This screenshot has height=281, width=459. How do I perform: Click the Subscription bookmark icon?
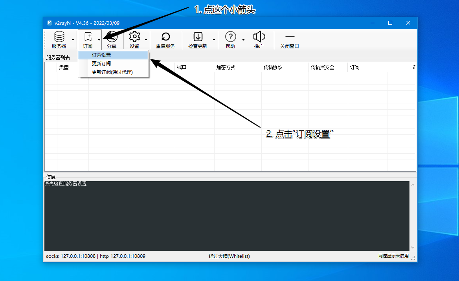pyautogui.click(x=88, y=37)
